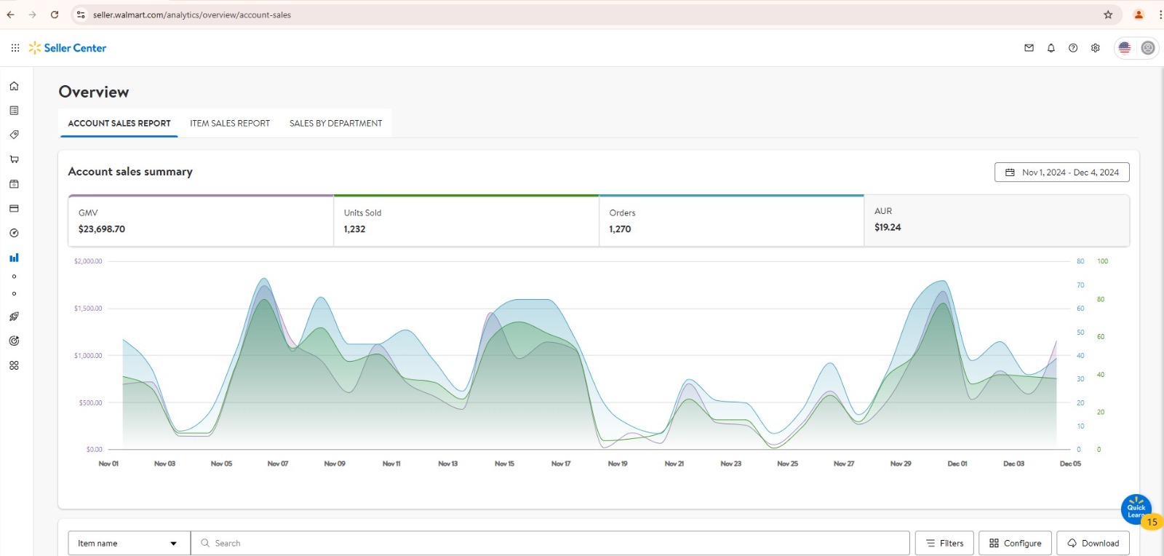
Task: Open the Nov 1 - Dec 4 date range picker
Action: tap(1061, 172)
